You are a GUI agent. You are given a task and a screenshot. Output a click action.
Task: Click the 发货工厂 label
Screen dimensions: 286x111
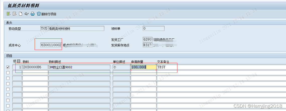[x=117, y=40]
